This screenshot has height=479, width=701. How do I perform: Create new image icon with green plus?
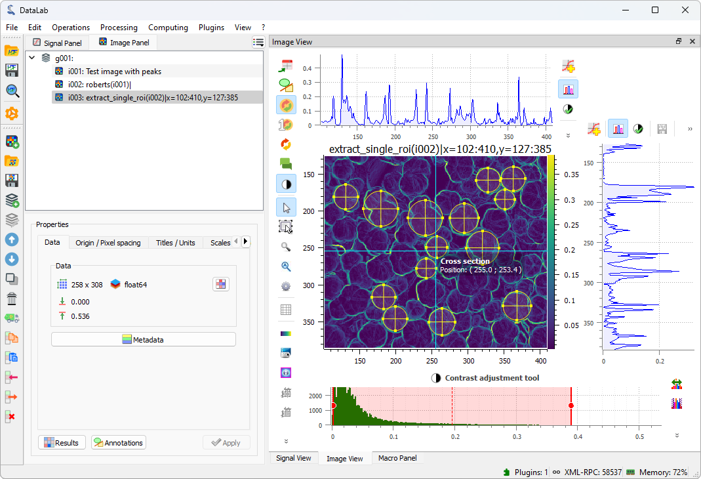coord(12,142)
